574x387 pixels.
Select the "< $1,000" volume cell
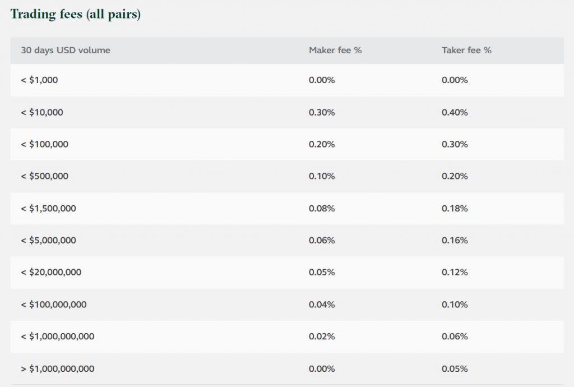coord(39,80)
